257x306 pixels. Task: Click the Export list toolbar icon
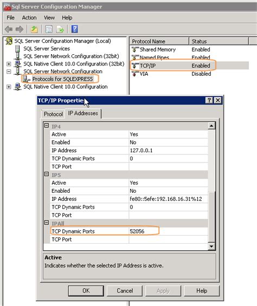(x=60, y=29)
